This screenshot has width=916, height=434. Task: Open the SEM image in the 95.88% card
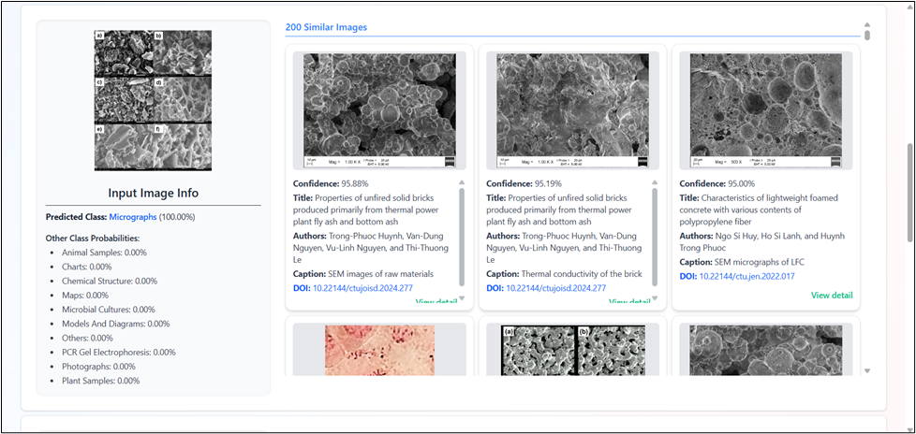coord(379,110)
